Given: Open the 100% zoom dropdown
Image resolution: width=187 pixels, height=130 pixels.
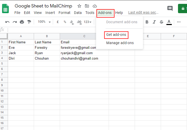Looking at the screenshot, I should tap(44, 22).
